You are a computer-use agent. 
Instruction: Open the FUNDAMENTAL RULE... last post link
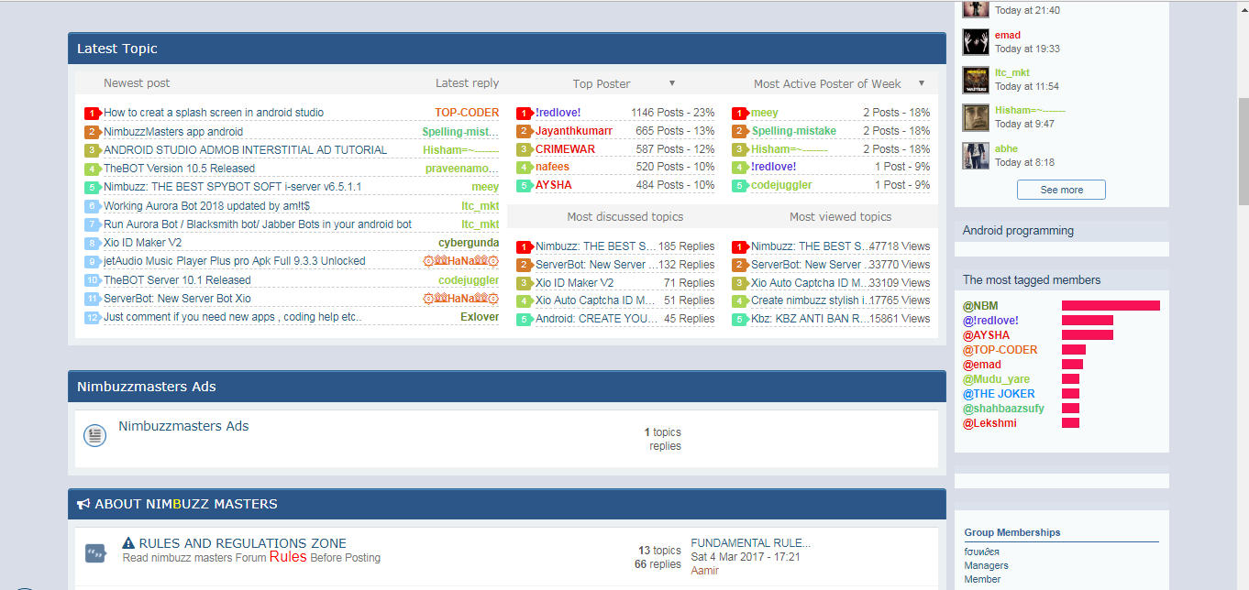750,542
